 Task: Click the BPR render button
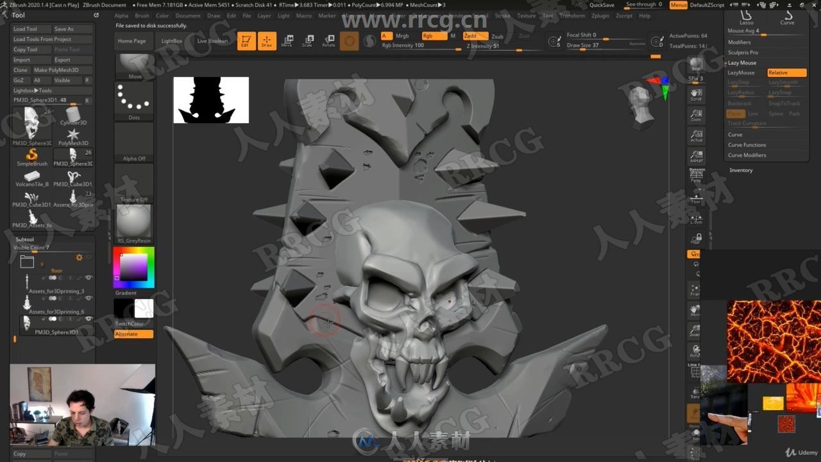[x=696, y=66]
